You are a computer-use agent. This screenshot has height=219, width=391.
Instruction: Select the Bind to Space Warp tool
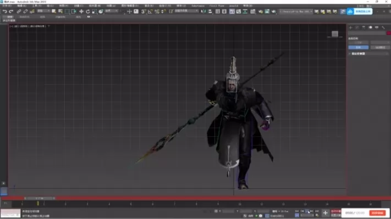[x=32, y=12]
